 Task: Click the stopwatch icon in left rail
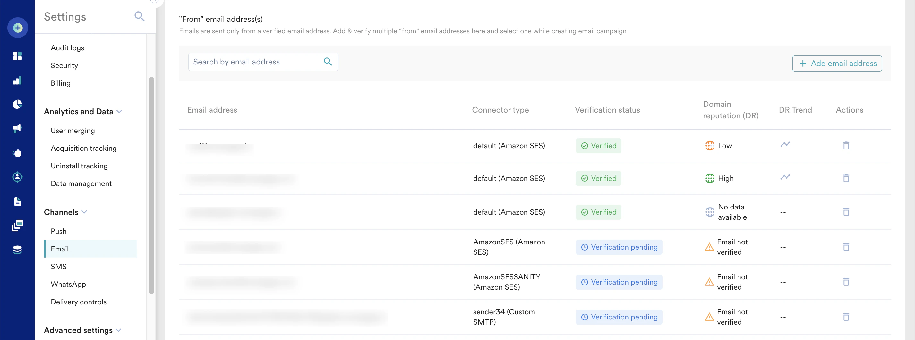click(17, 153)
